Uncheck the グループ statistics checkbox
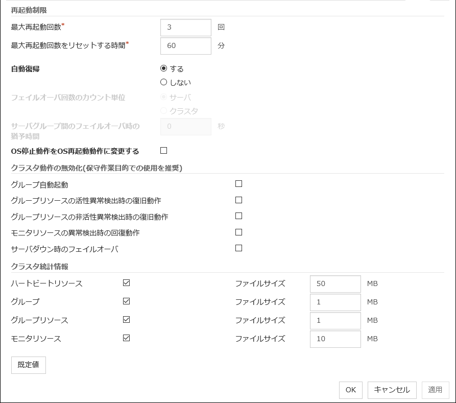 point(127,301)
